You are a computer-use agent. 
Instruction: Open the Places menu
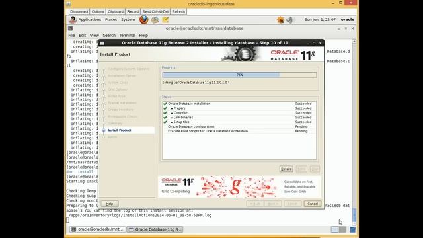(111, 20)
